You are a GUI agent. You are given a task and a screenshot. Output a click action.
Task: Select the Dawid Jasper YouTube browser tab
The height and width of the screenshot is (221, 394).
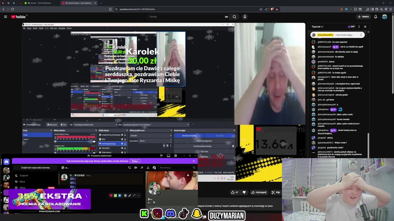pos(78,3)
